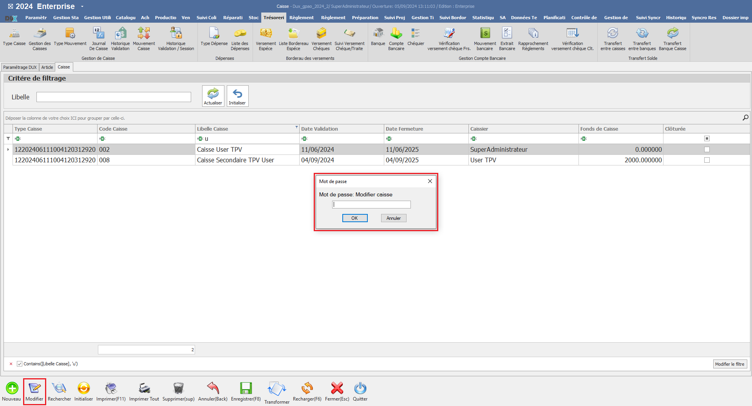The width and height of the screenshot is (752, 406).
Task: Click the Nouveau bottom toolbar icon
Action: coord(12,392)
